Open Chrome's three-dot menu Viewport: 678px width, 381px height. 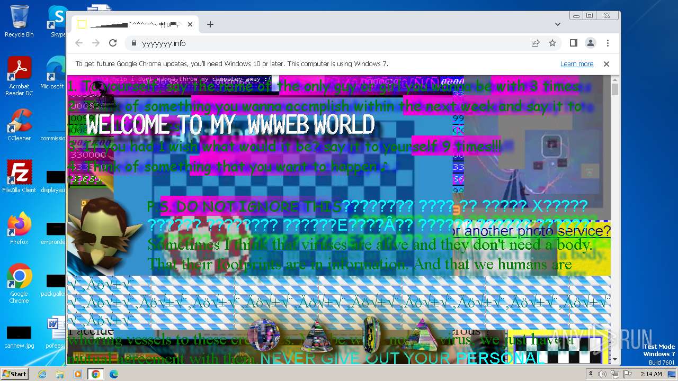(608, 43)
